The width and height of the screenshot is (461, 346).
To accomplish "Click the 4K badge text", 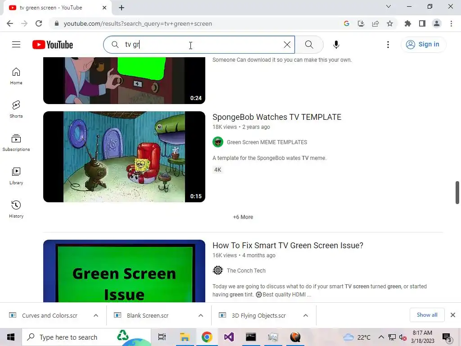I will 217,170.
